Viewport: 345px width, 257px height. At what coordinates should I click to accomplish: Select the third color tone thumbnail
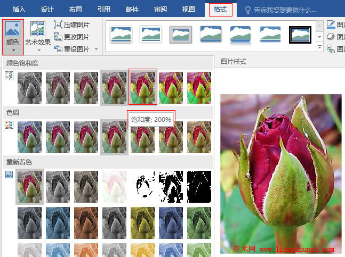click(86, 137)
